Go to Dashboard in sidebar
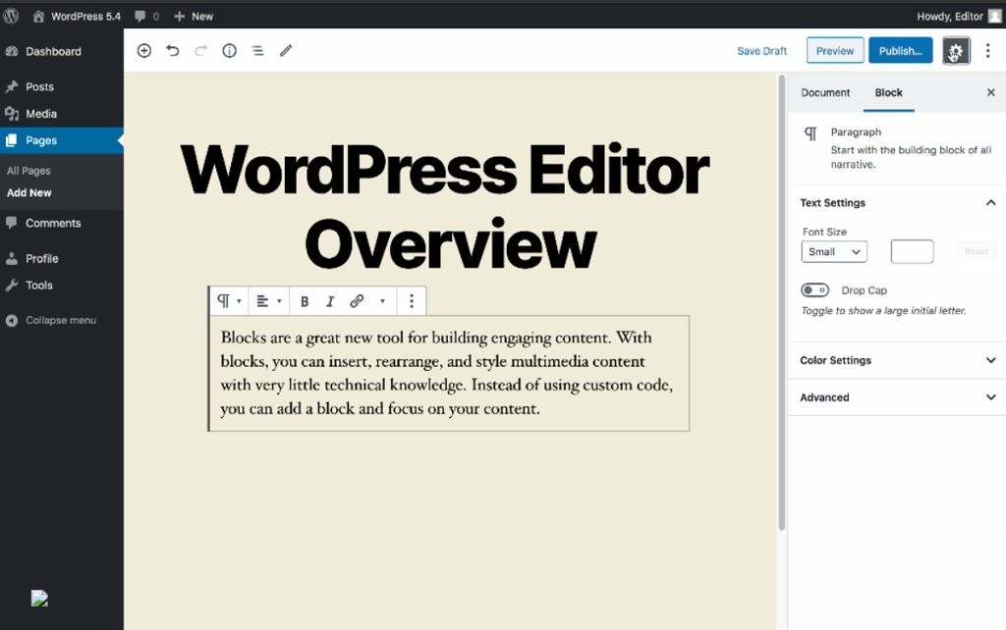The image size is (1006, 630). pos(62,51)
